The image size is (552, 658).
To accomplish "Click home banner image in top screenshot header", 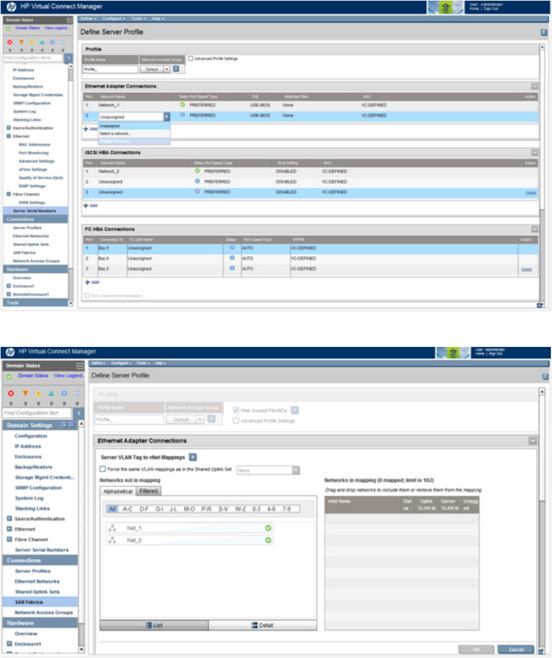I will coord(445,7).
